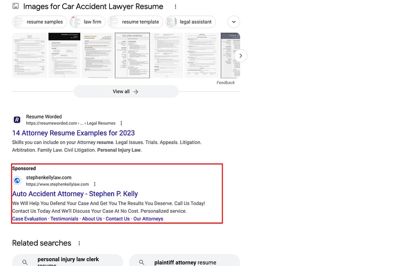The width and height of the screenshot is (399, 266).
Task: Click the https://www.stephenkellylaw.com URL
Action: pos(57,184)
